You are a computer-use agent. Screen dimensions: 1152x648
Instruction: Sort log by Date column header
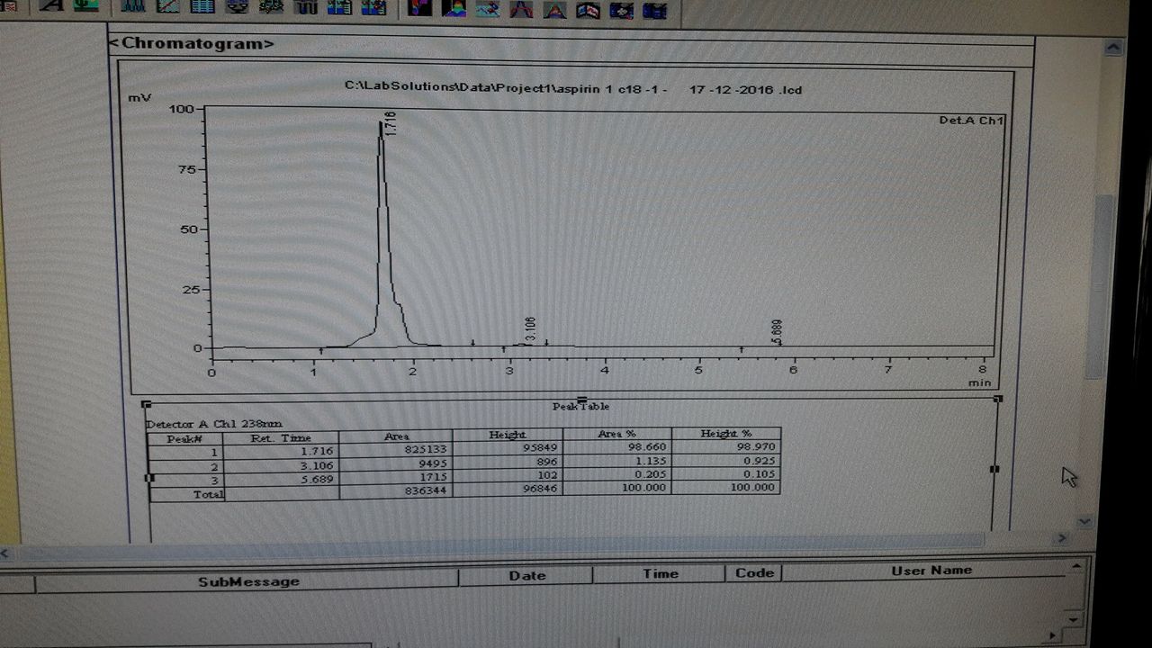[526, 576]
